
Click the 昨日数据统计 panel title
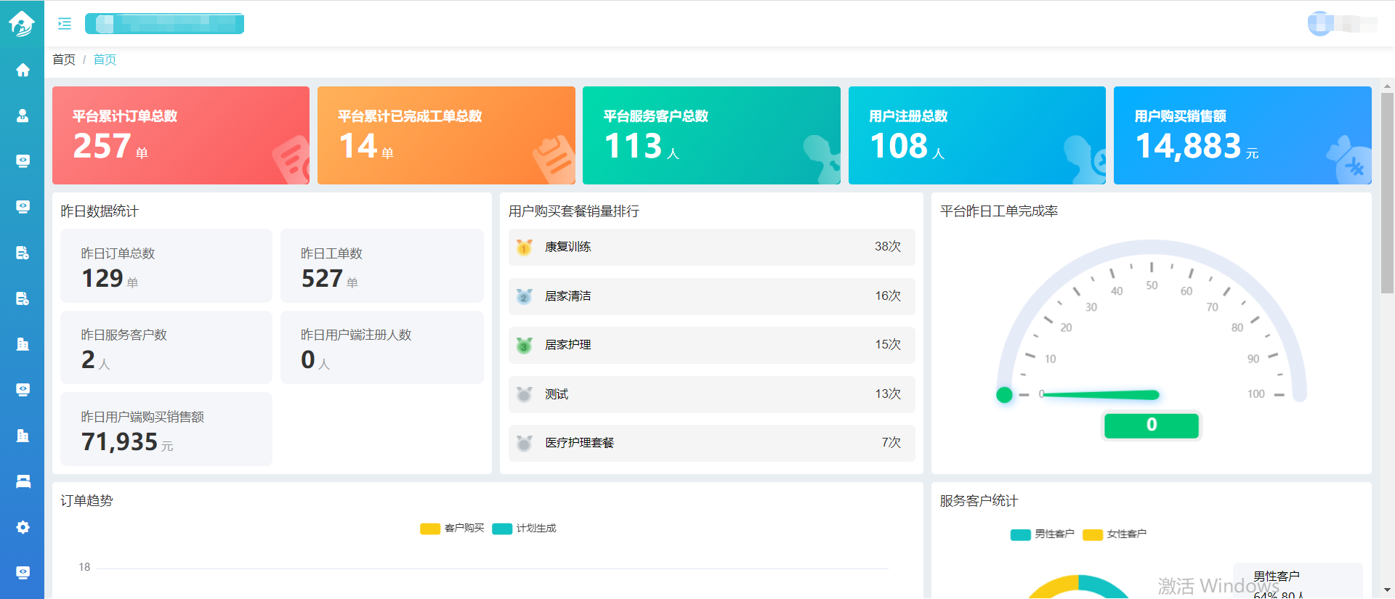click(x=100, y=211)
